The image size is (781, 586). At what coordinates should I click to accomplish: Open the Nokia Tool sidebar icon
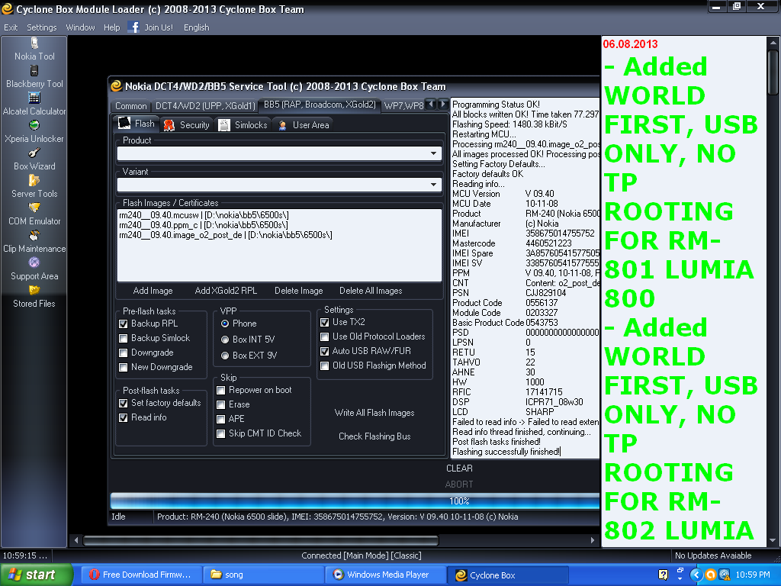[34, 43]
